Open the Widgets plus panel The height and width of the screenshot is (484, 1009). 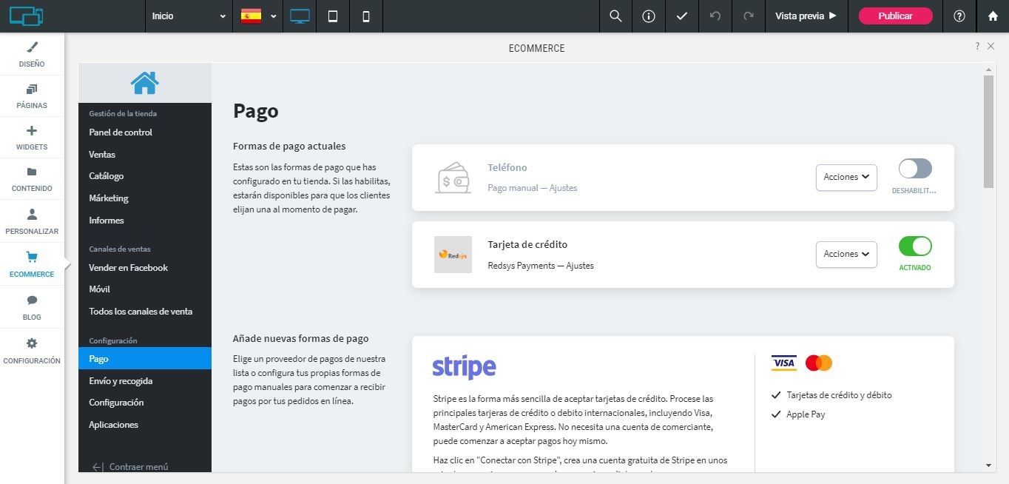click(x=32, y=137)
